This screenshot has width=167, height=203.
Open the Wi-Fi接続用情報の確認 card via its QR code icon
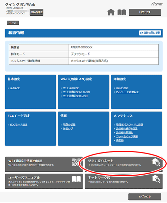(x=76, y=162)
